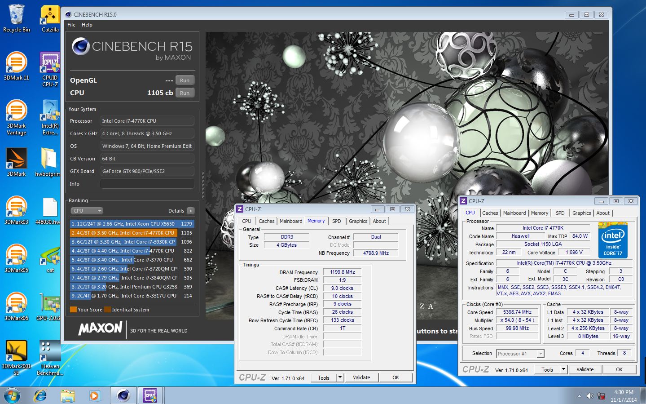
Task: Launch the 3DMark Vantage desktop shortcut
Action: pyautogui.click(x=16, y=117)
